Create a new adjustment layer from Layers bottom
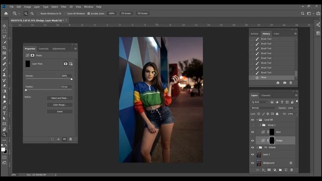Viewport: 322px width, 181px height. click(275, 170)
